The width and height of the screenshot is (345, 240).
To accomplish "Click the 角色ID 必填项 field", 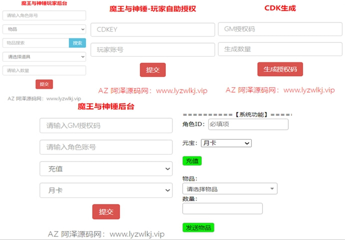I will click(x=248, y=124).
